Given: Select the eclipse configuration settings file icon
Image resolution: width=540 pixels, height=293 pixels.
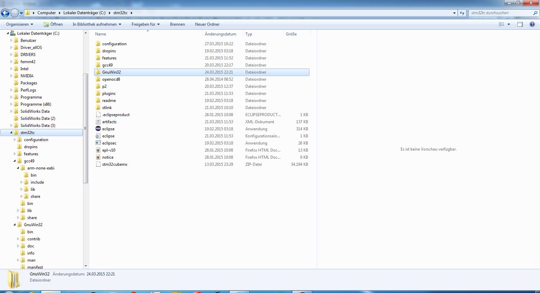Looking at the screenshot, I should point(98,136).
